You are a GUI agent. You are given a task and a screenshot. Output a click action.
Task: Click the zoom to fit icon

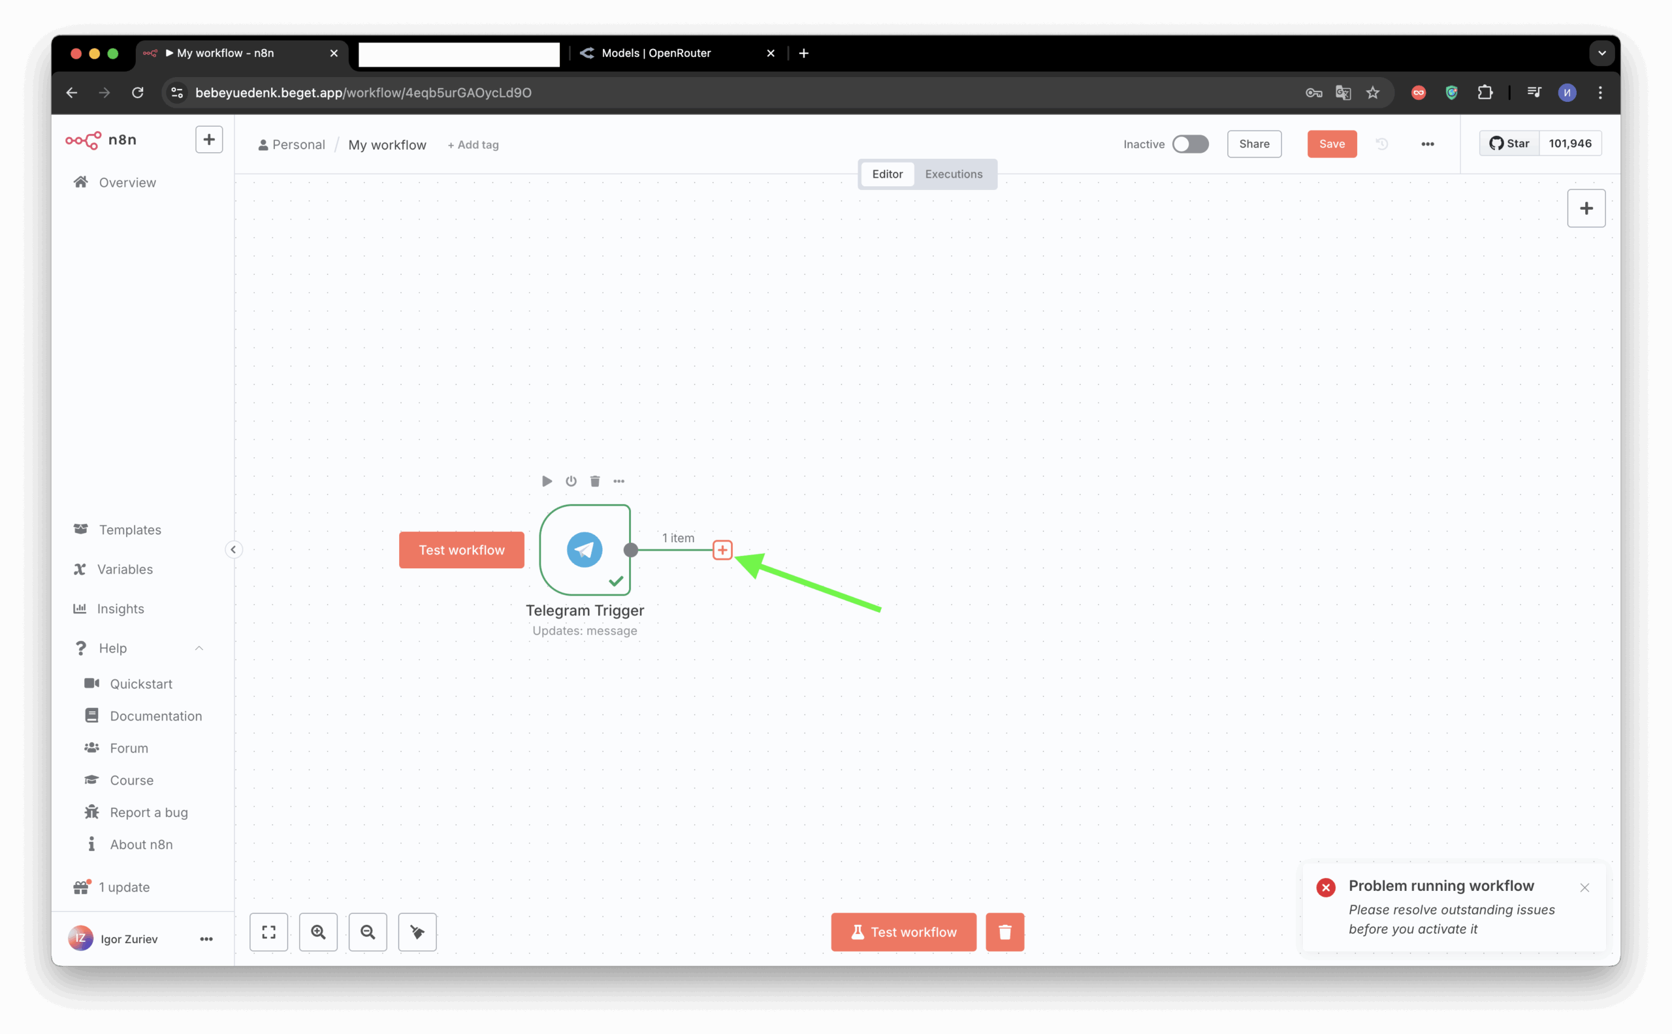tap(268, 931)
